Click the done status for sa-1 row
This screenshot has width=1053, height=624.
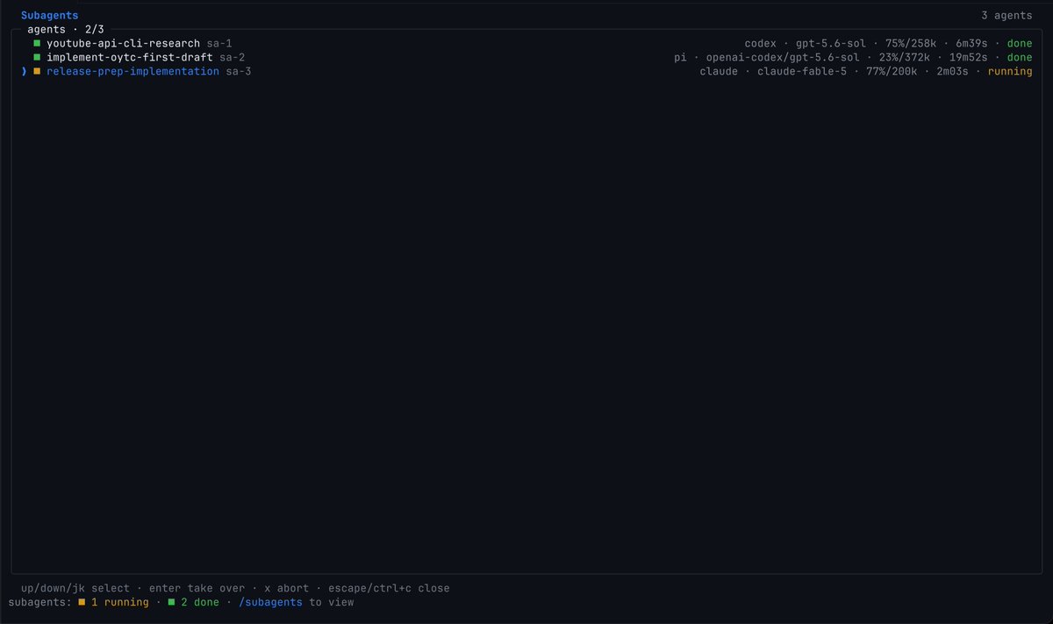pos(1020,43)
